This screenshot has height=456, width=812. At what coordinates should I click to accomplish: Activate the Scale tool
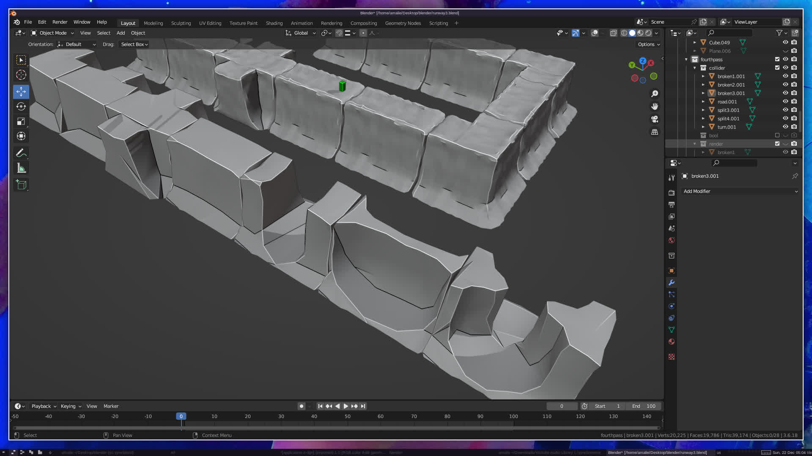(x=21, y=122)
